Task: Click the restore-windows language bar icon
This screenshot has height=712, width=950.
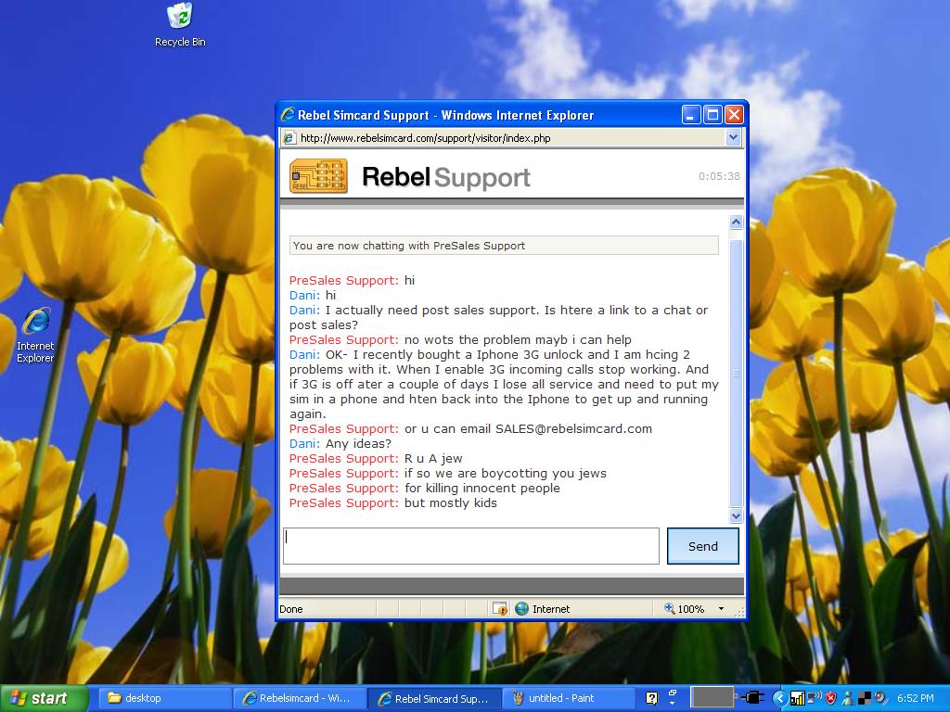Action: [672, 693]
